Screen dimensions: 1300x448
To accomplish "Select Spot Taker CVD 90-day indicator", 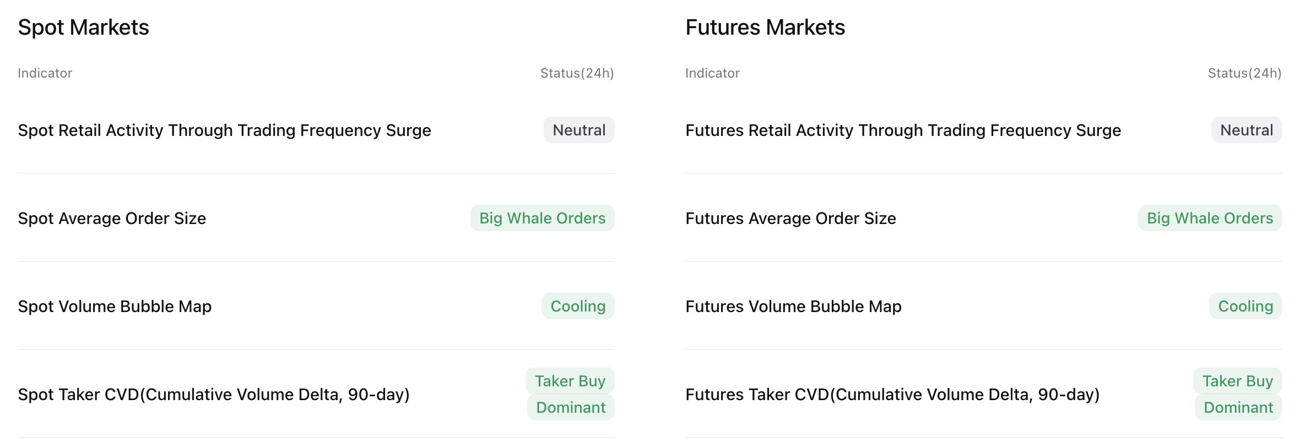I will click(x=214, y=395).
